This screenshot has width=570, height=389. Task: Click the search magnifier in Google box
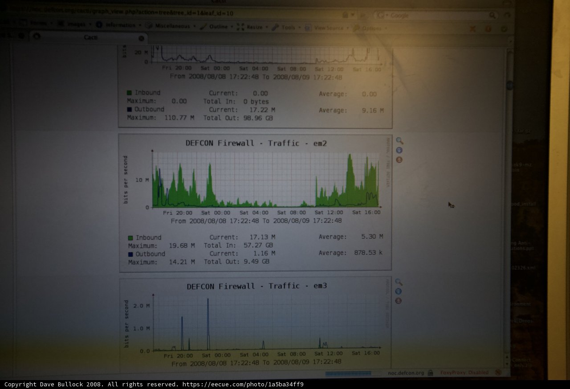pyautogui.click(x=492, y=15)
